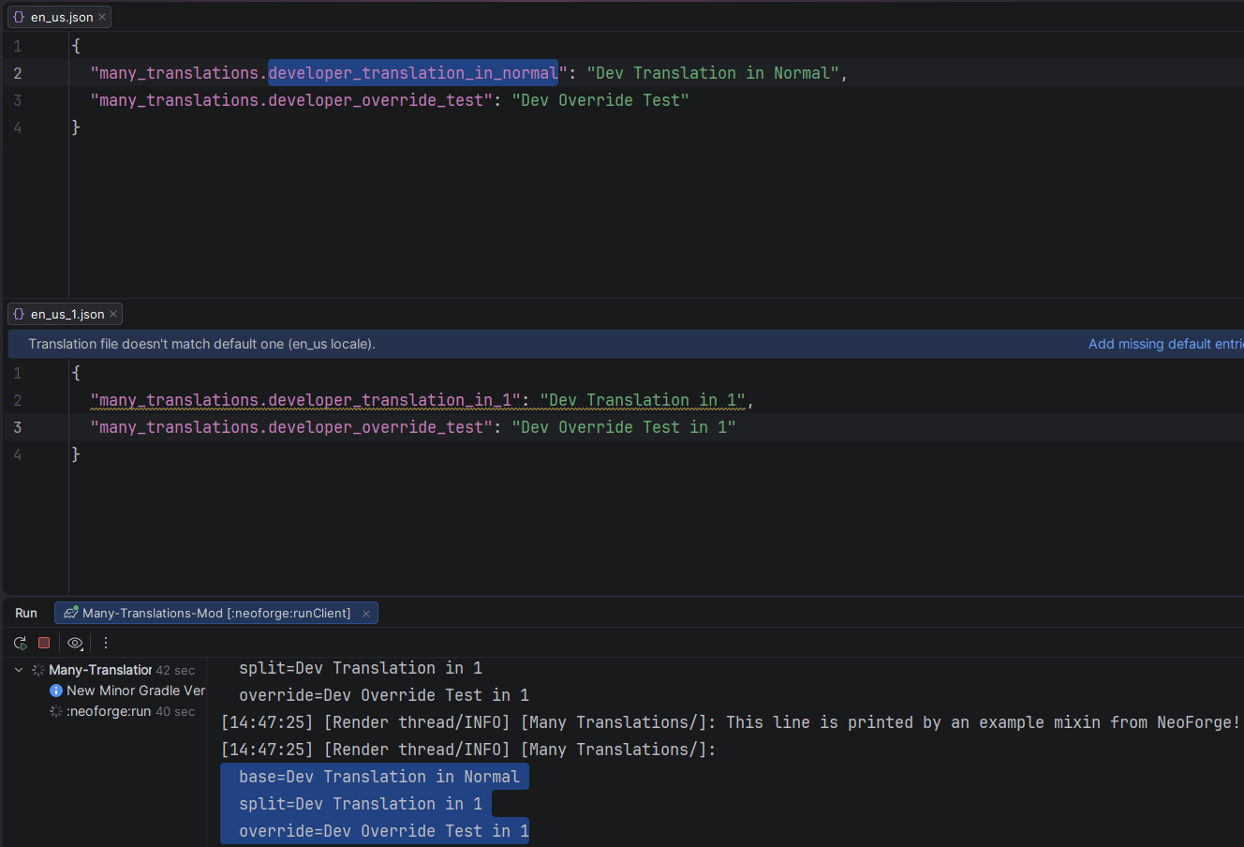Screen dimensions: 1244x847
Task: Stop the running neoforge:runClient process
Action: click(44, 643)
